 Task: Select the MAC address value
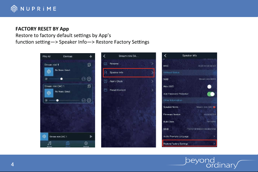coord(207,66)
